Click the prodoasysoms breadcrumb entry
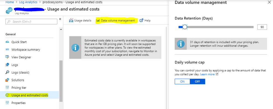 pos(72,2)
